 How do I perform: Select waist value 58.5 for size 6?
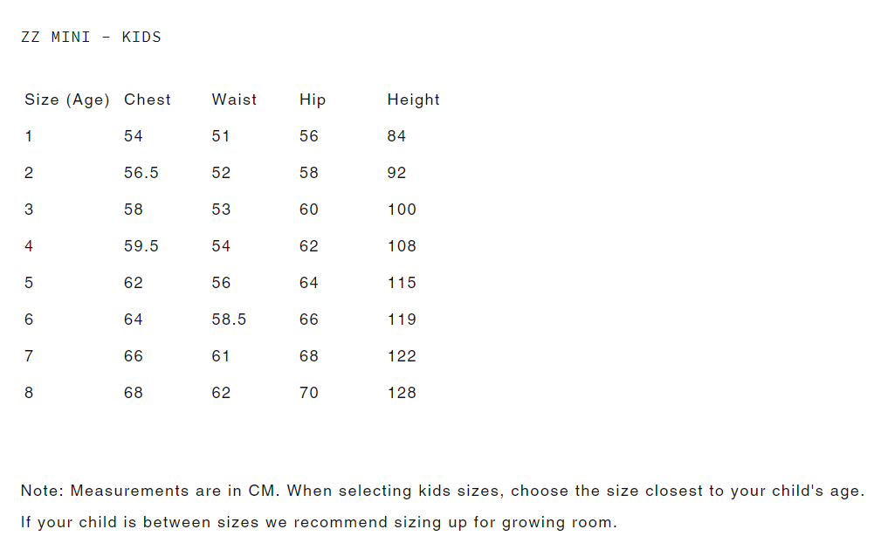(229, 320)
